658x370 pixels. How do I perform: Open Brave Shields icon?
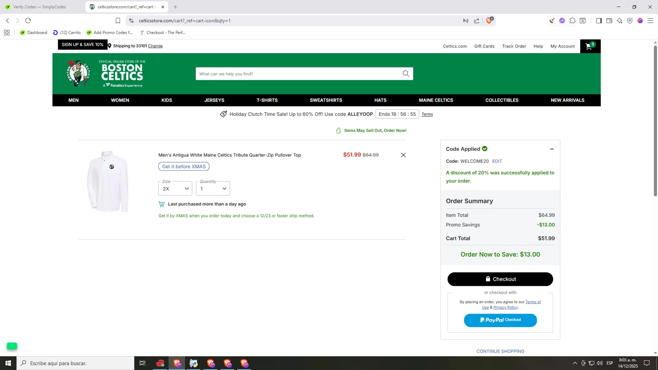(x=490, y=20)
